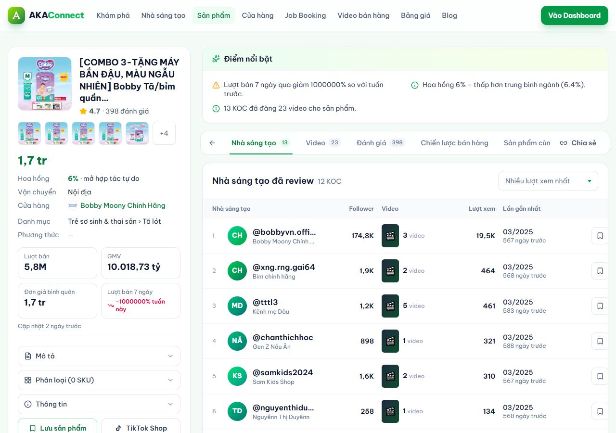This screenshot has height=433, width=616.
Task: Expand the Mô tả section
Action: [99, 356]
